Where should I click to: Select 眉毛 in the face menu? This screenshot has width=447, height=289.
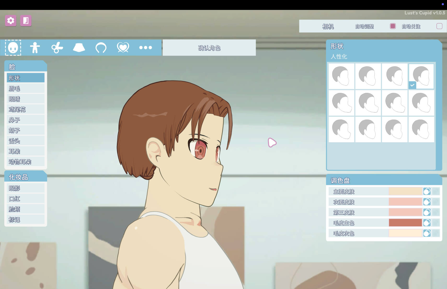25,89
